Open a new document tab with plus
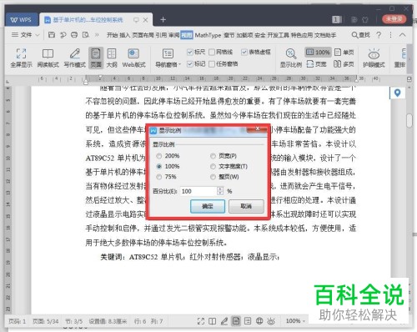This screenshot has width=417, height=332. 163,19
